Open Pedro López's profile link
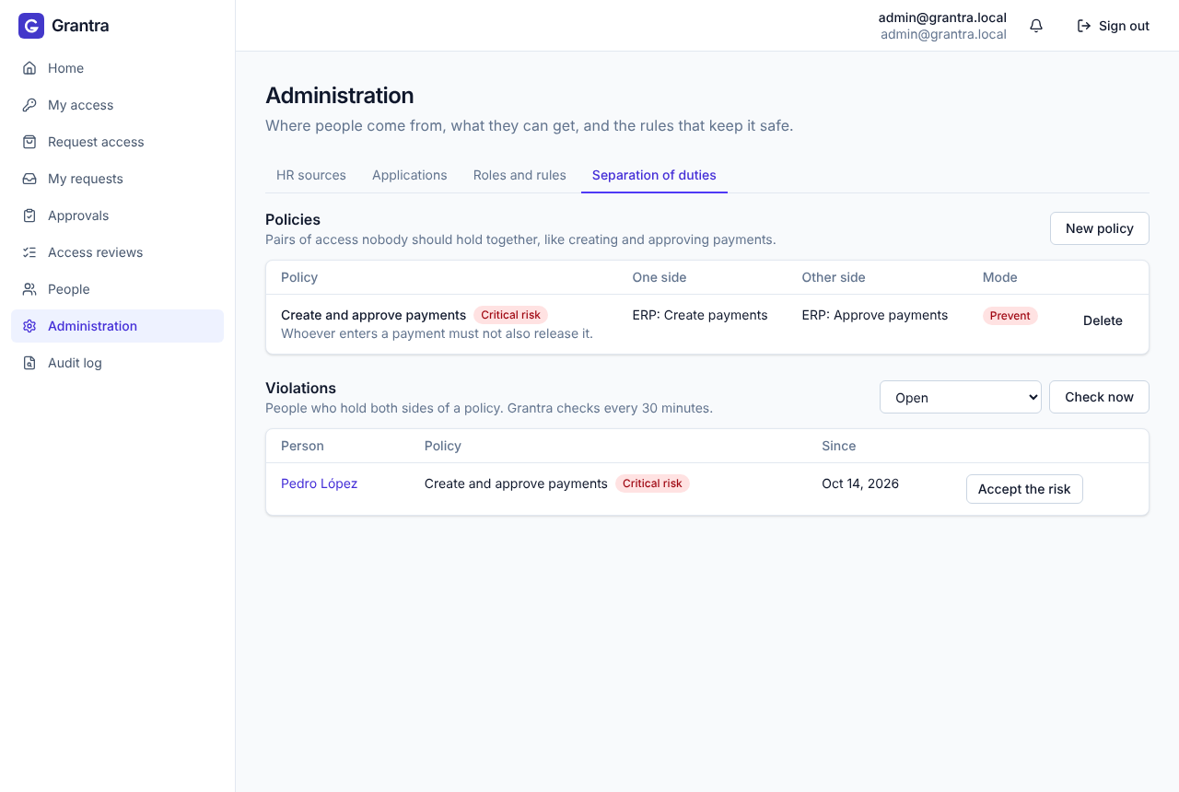 coord(320,483)
